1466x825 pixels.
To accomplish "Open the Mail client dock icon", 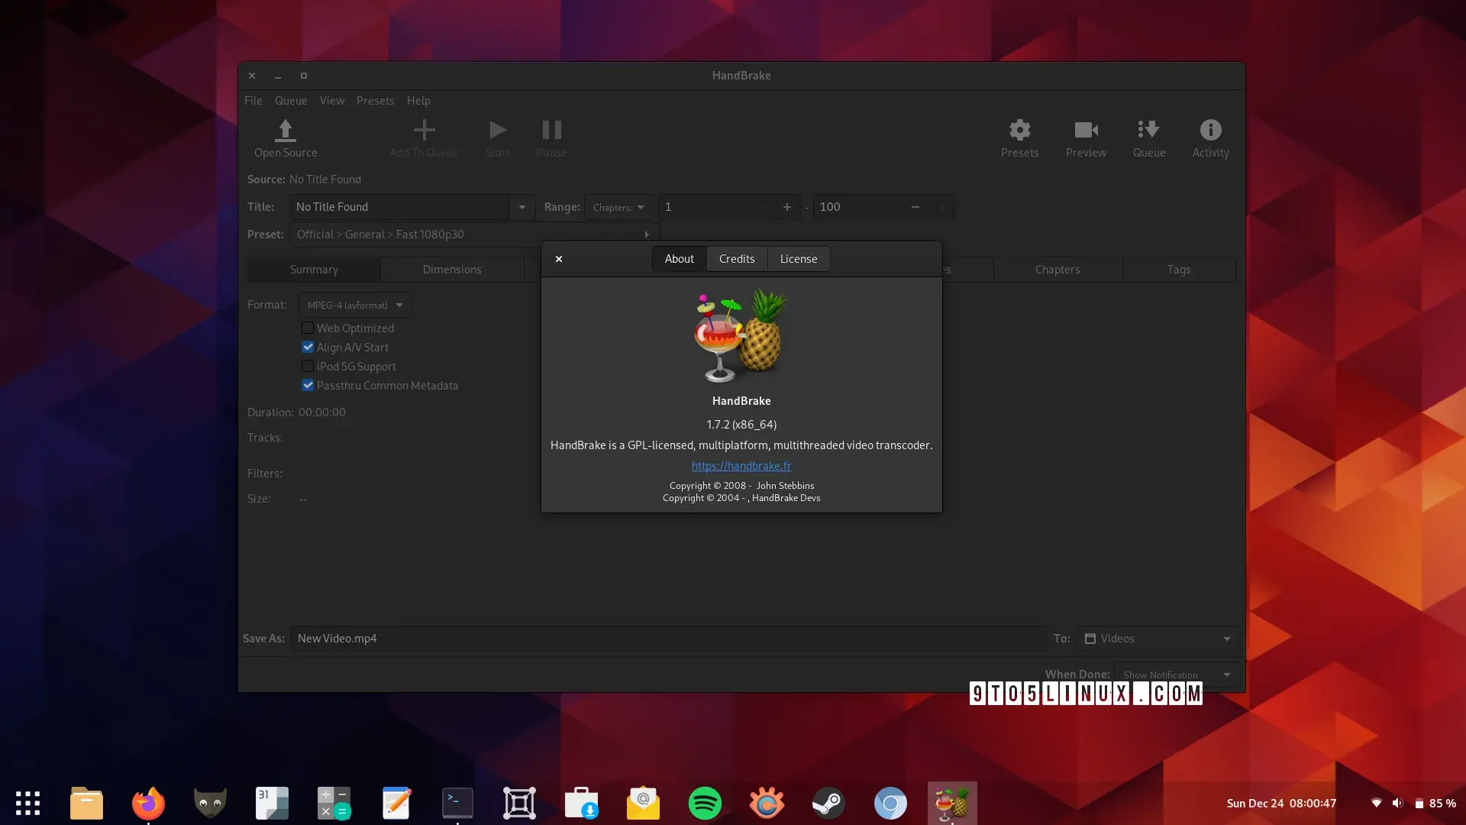I will click(643, 803).
